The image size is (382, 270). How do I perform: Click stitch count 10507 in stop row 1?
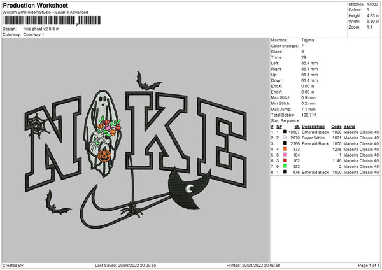click(x=294, y=132)
